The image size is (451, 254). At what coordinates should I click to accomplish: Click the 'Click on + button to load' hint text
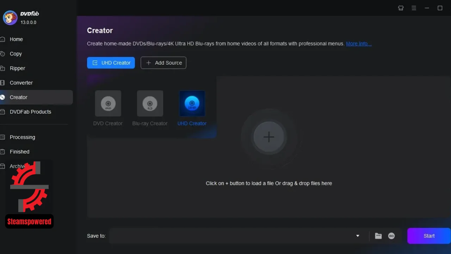click(x=269, y=183)
